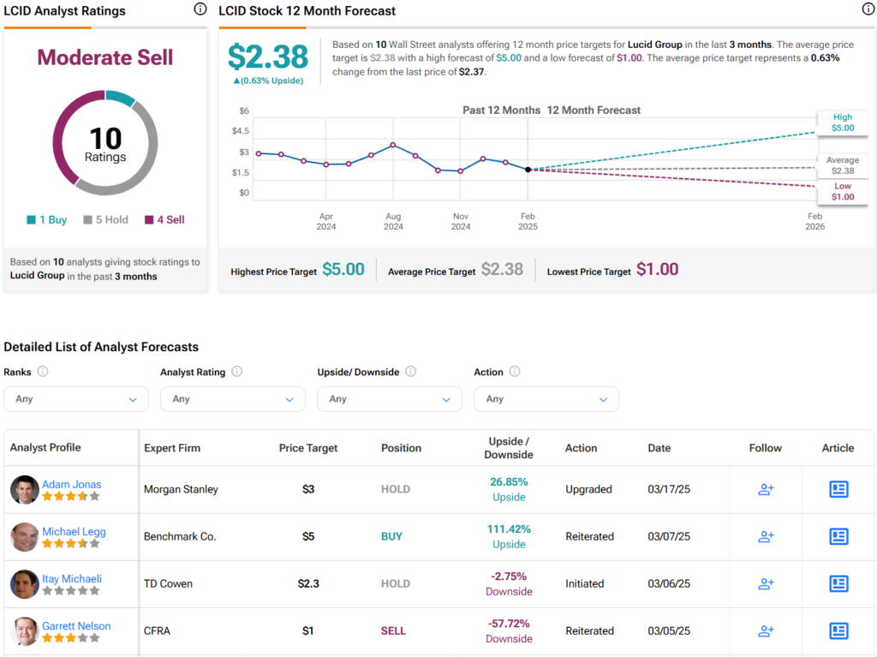The width and height of the screenshot is (877, 657).
Task: Expand the Action filter dropdown
Action: 546,399
